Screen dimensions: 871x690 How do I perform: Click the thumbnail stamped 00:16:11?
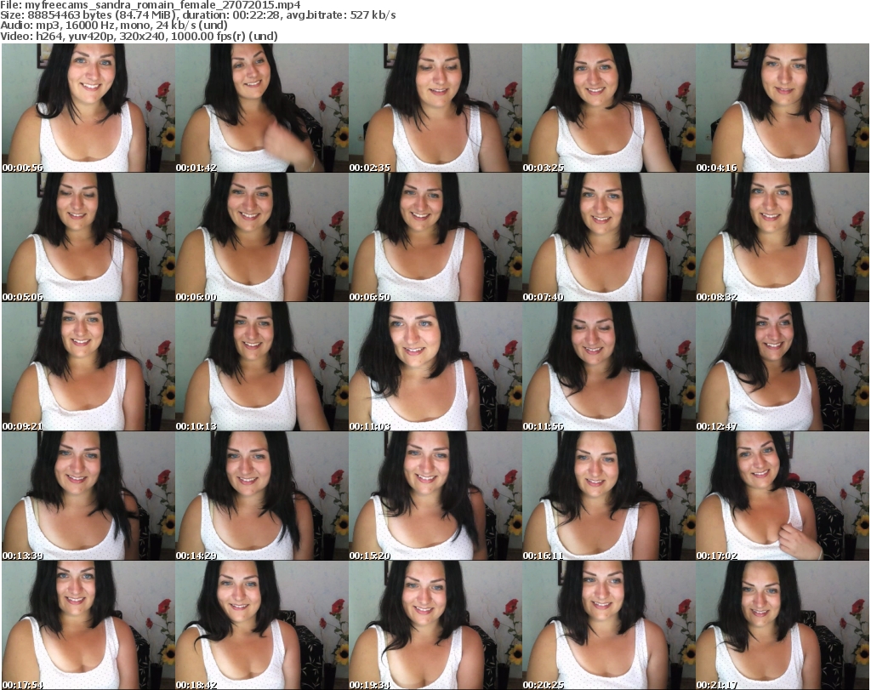[x=609, y=496]
